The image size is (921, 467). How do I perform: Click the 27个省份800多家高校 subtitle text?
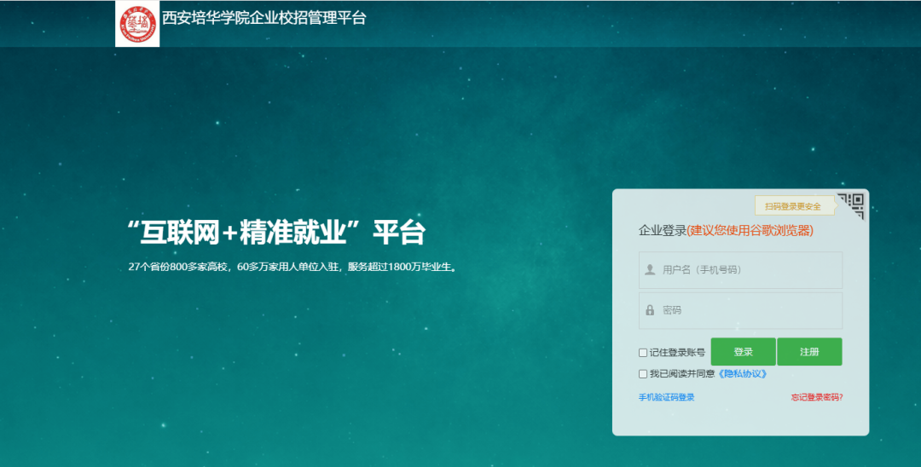coord(293,267)
